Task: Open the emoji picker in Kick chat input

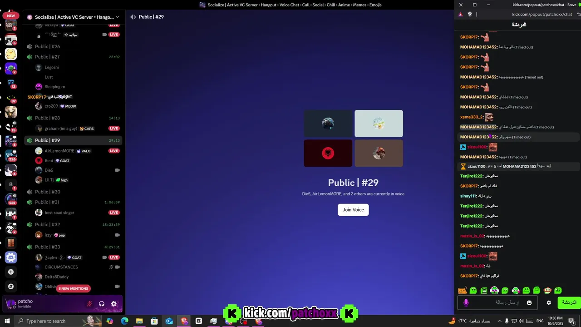Action: [x=529, y=302]
